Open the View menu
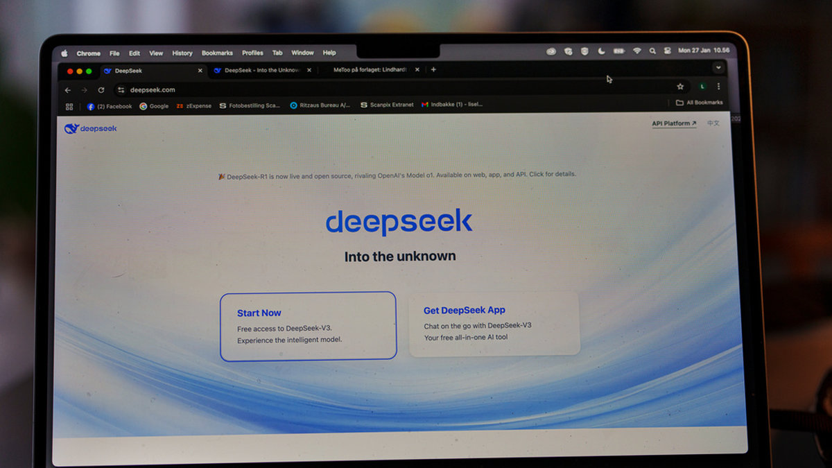This screenshot has height=468, width=832. pyautogui.click(x=157, y=53)
